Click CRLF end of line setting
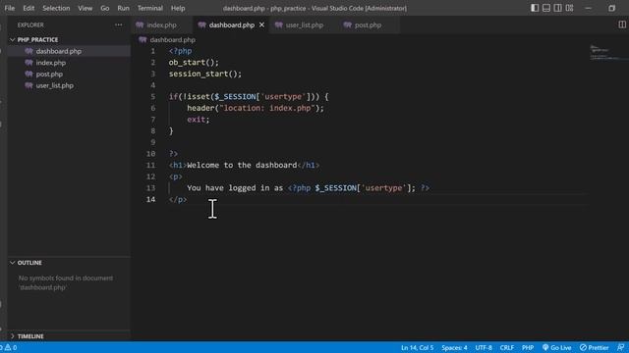 point(507,347)
